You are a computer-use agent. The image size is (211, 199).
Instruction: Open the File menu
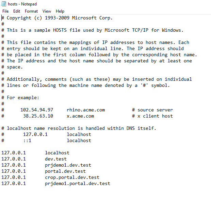click(5, 11)
